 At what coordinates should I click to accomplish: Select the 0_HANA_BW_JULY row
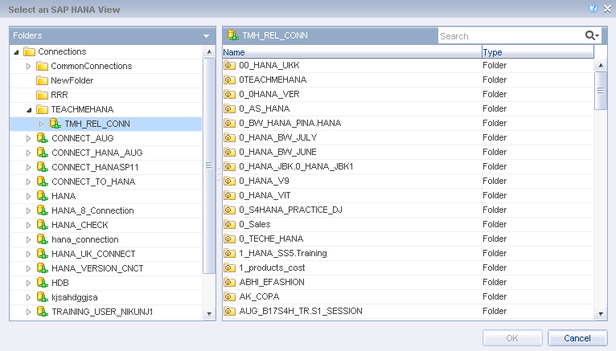[x=409, y=137]
